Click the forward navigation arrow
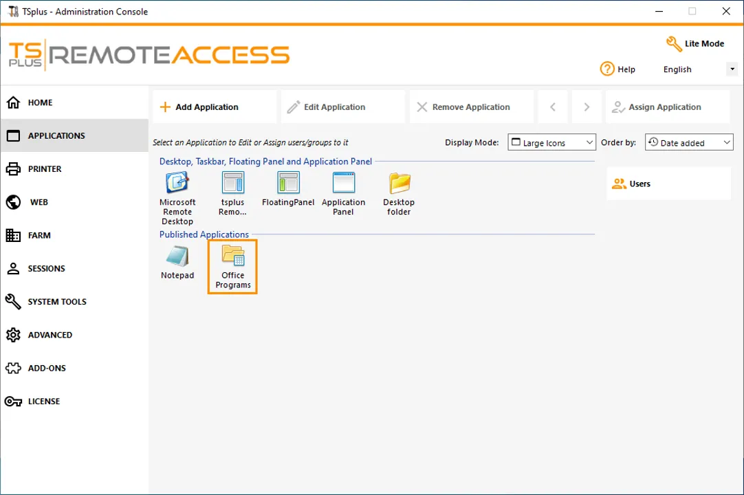 click(x=586, y=107)
